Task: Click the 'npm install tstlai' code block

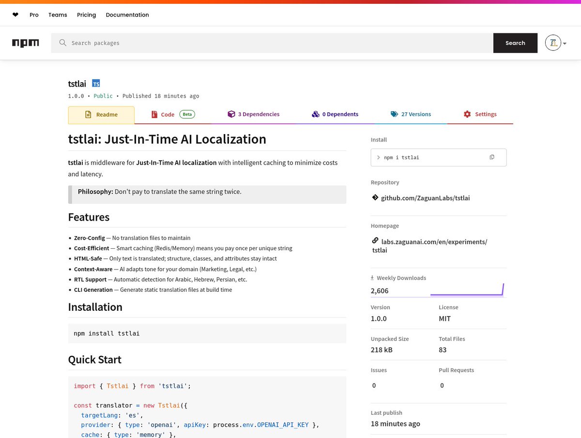Action: coord(207,333)
